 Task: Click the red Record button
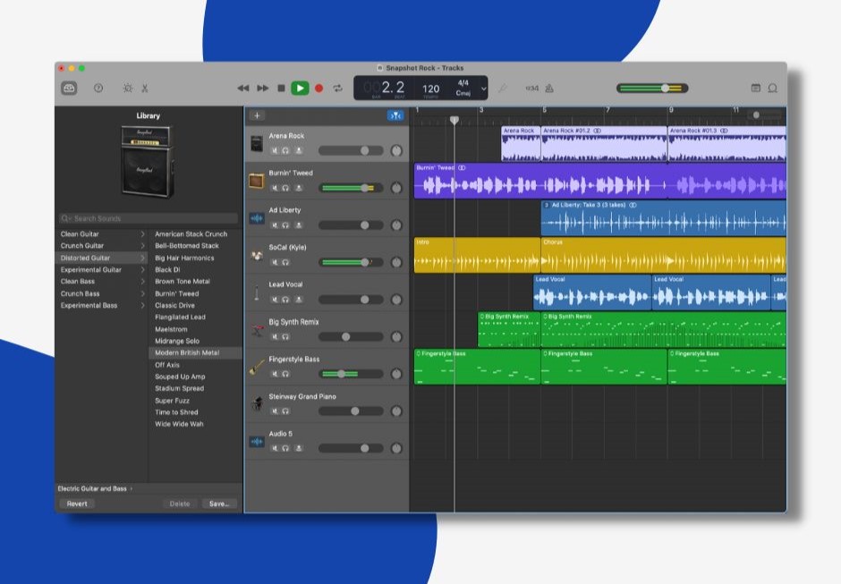319,89
